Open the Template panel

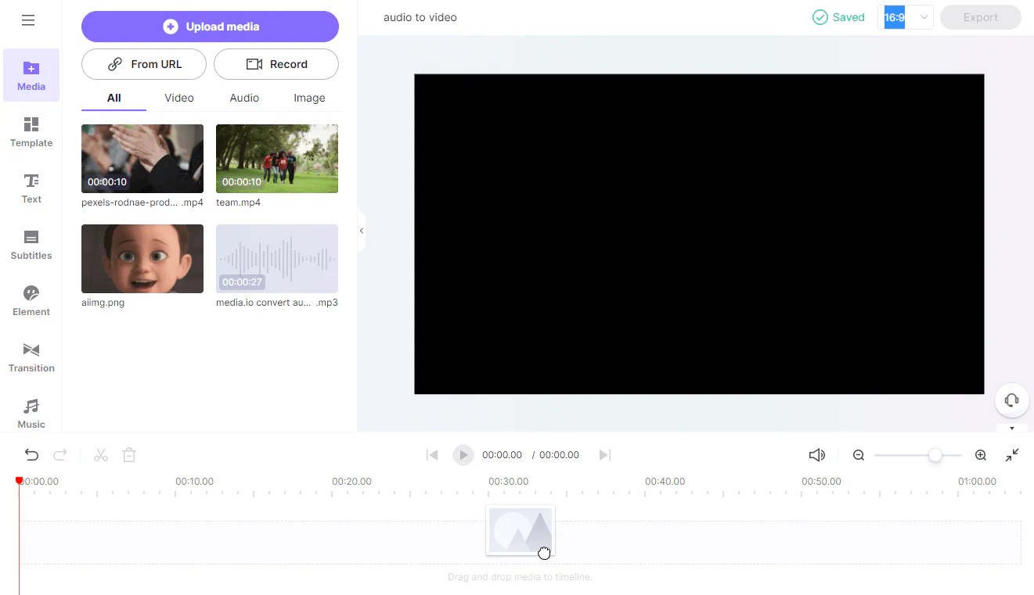pyautogui.click(x=31, y=131)
